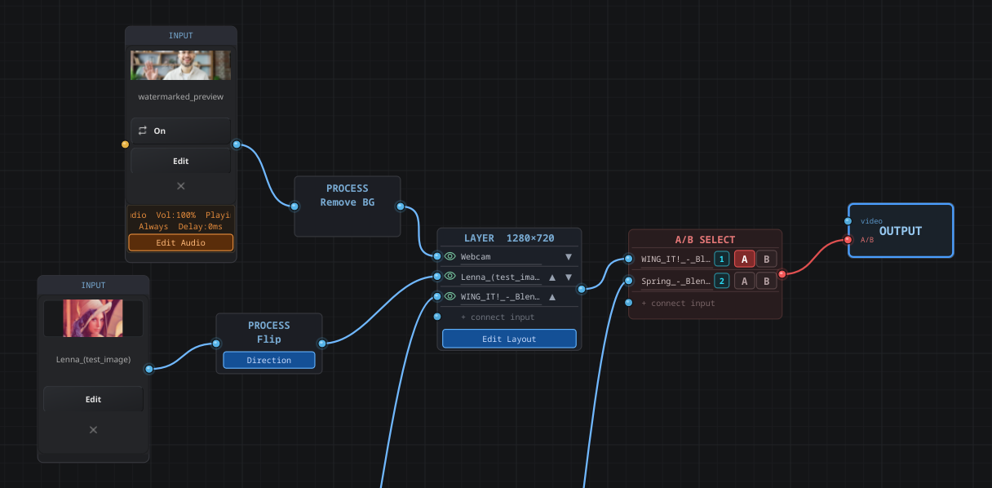Screen dimensions: 992x488
Task: Click the output port of watermarked_preview input
Action: [237, 144]
